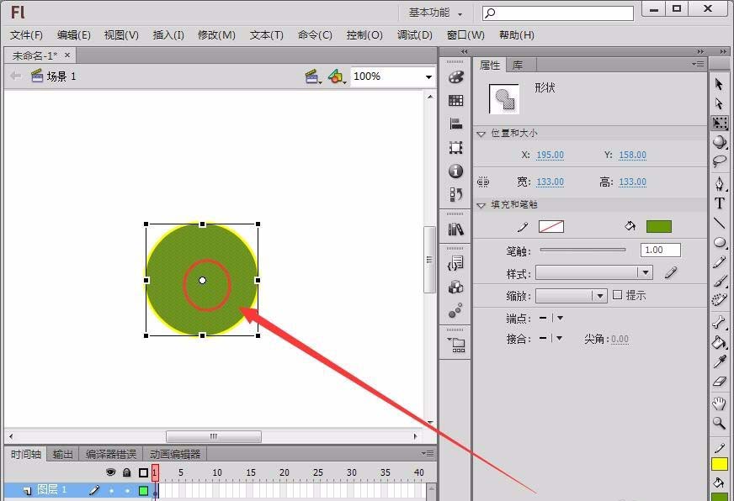Toggle the lock icon in timeline header
The height and width of the screenshot is (501, 734).
tap(126, 472)
